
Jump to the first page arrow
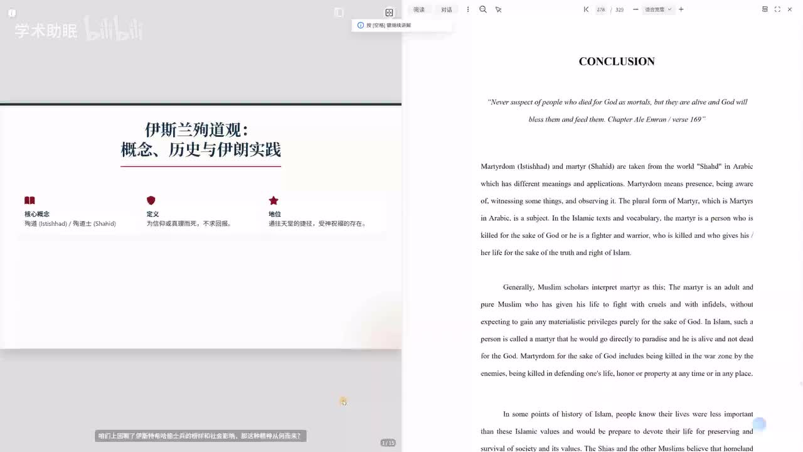coord(586,9)
